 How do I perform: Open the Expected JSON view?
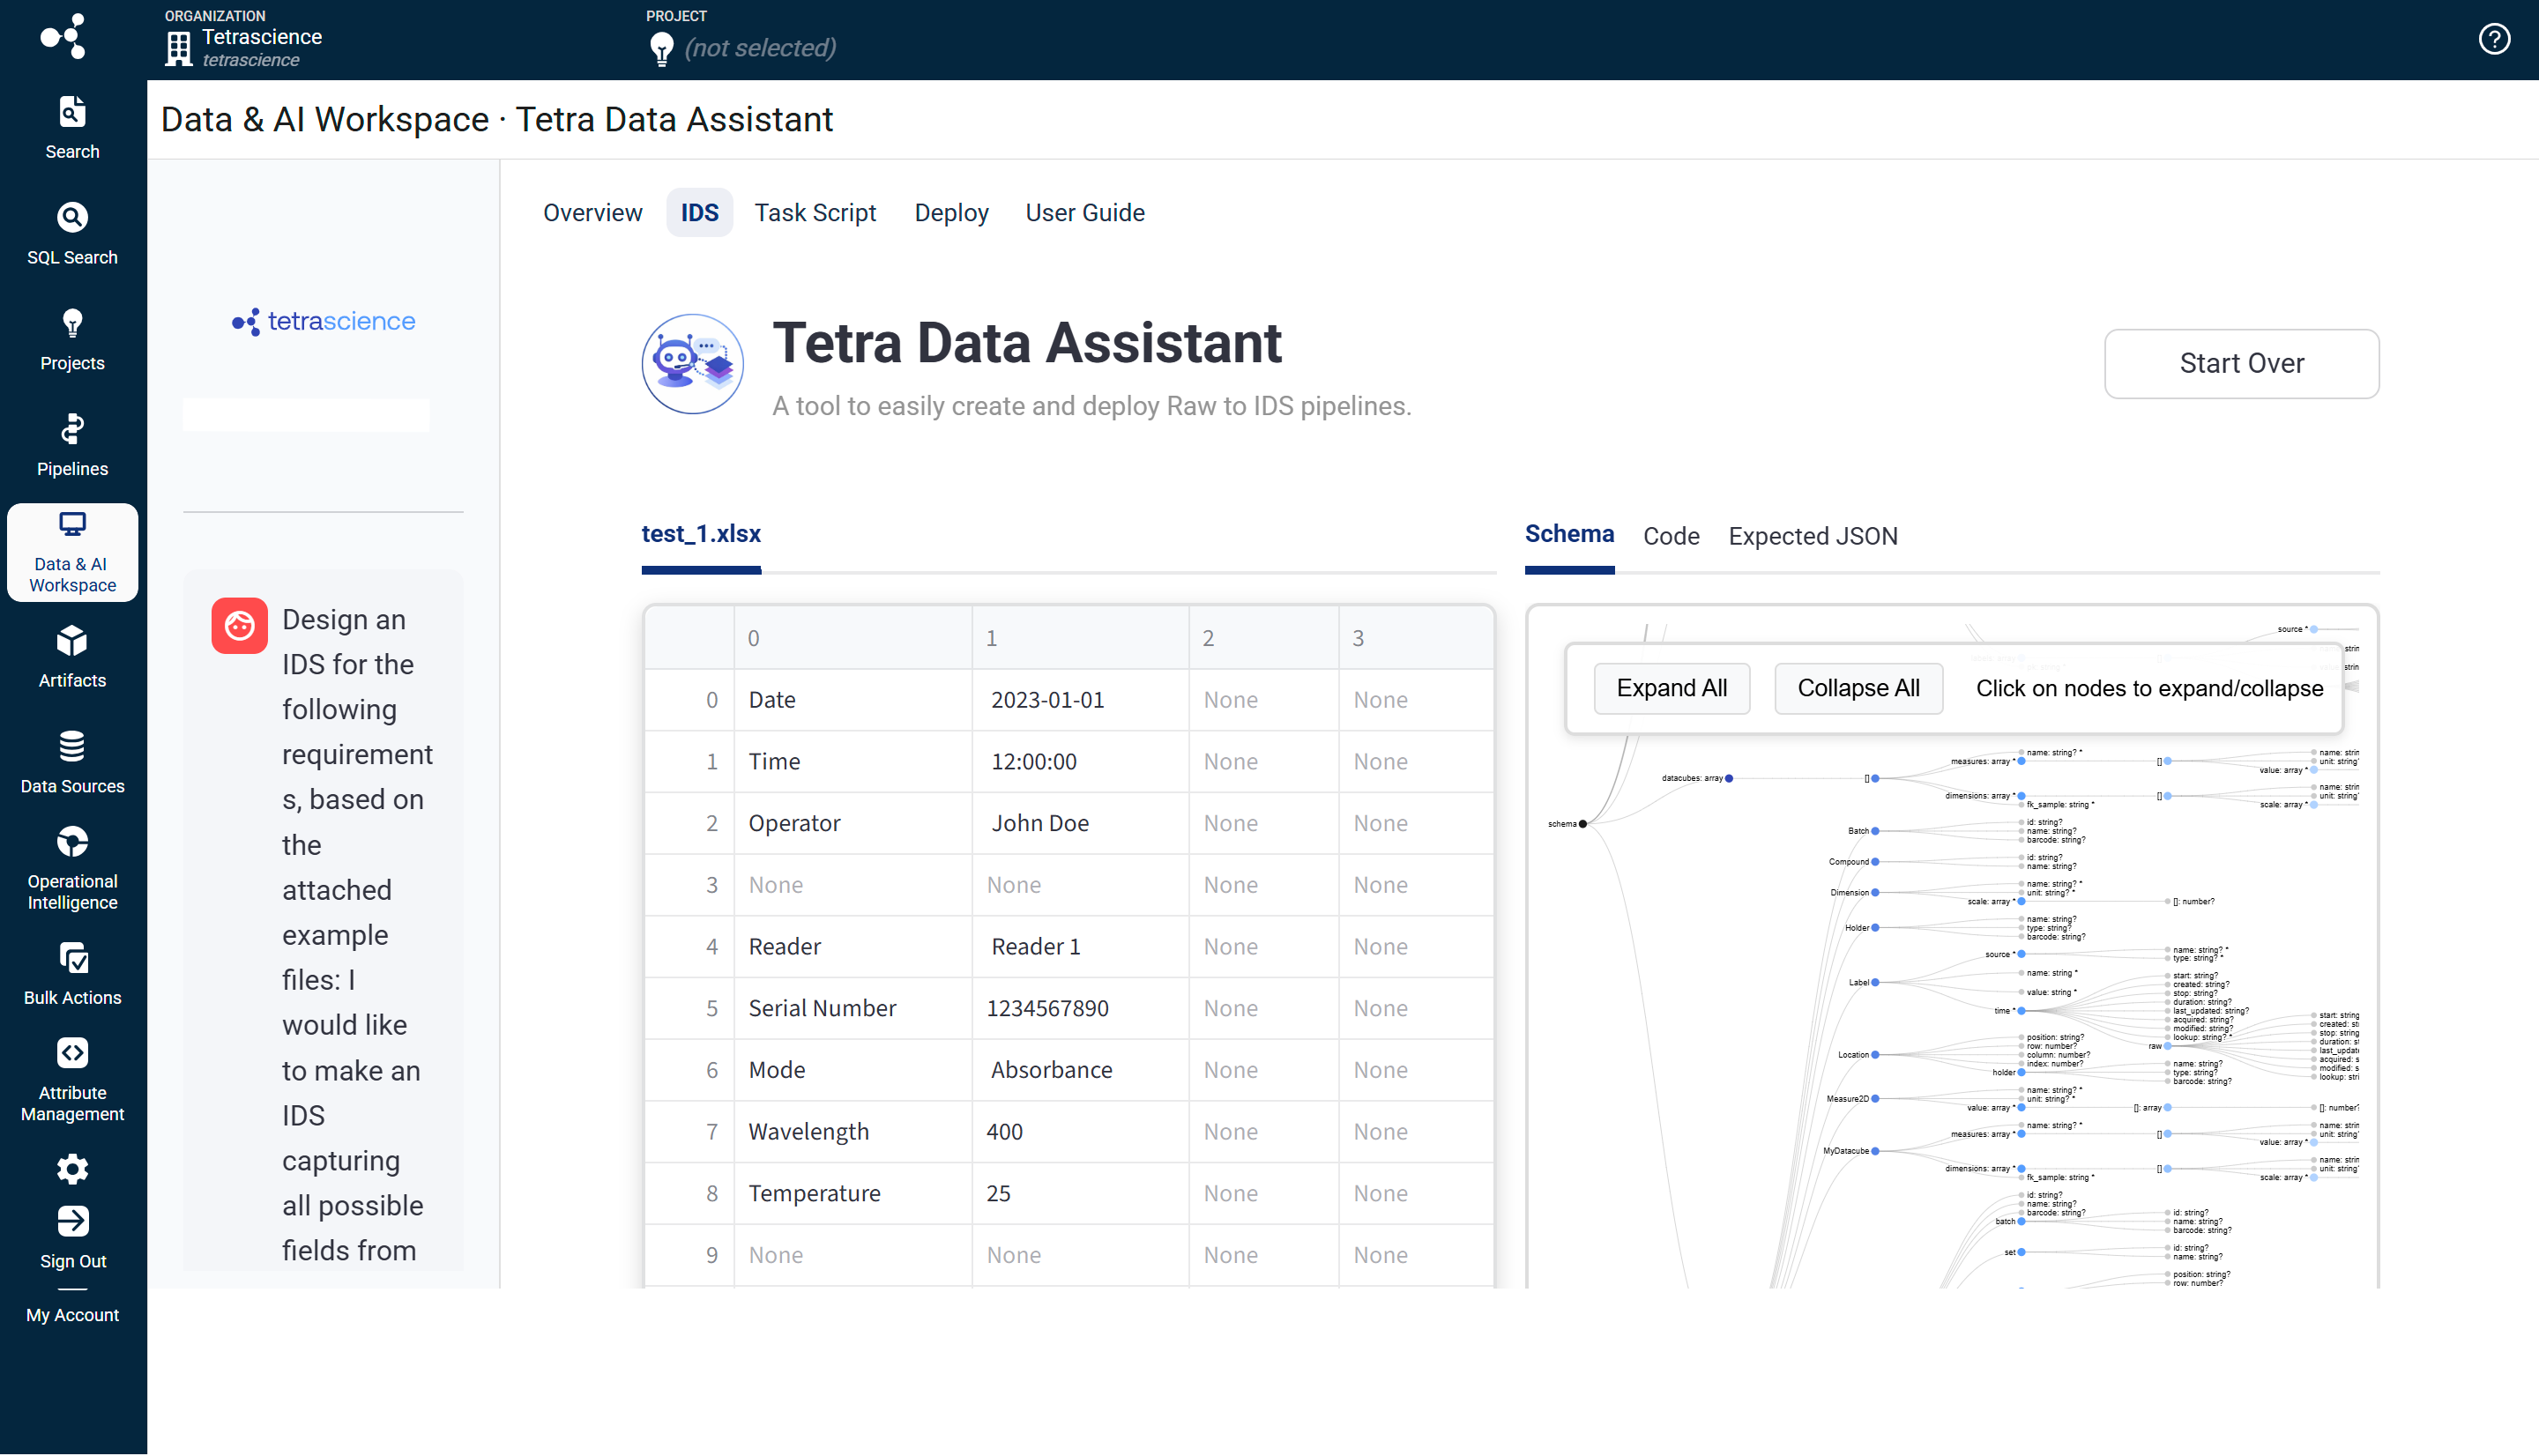coord(1811,536)
